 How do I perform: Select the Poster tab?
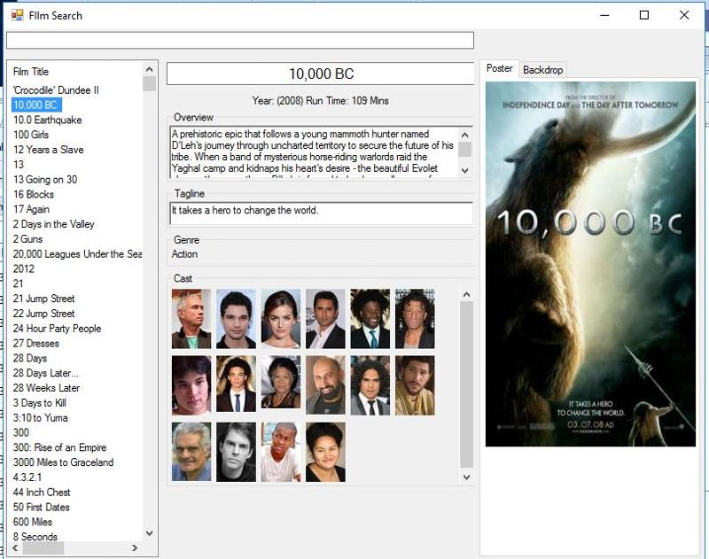click(499, 68)
